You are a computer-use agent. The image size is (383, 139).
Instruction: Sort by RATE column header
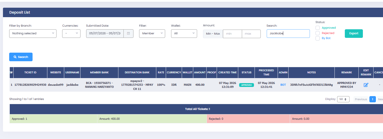[x=161, y=72]
